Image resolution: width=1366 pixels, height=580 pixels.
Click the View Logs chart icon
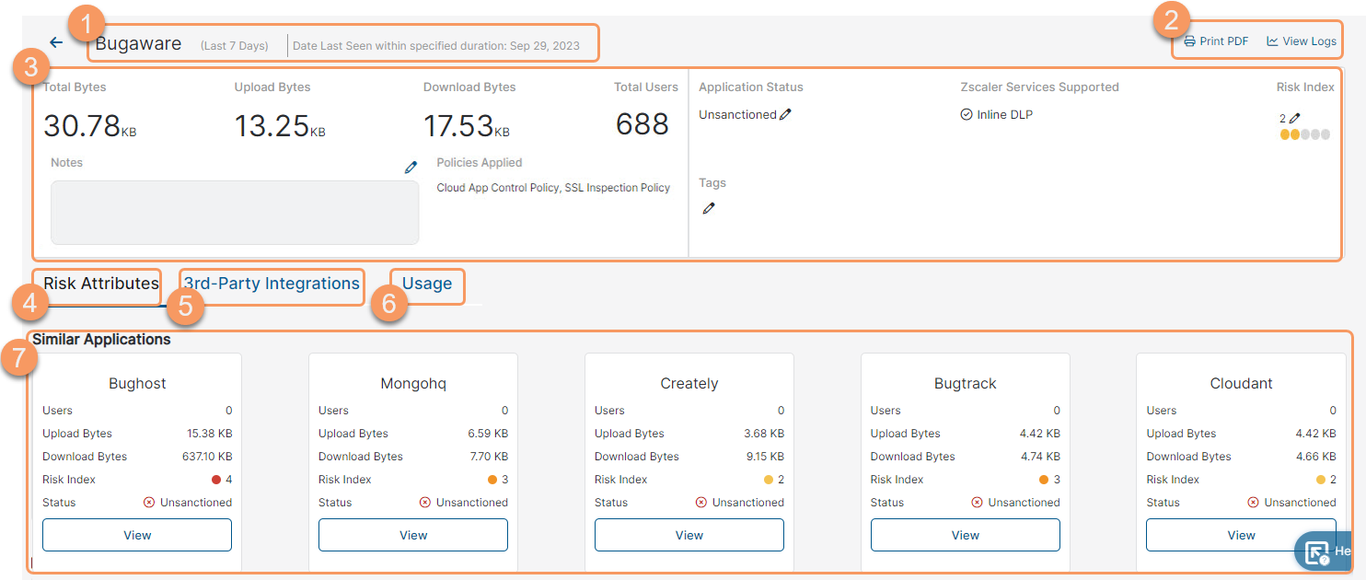1272,41
